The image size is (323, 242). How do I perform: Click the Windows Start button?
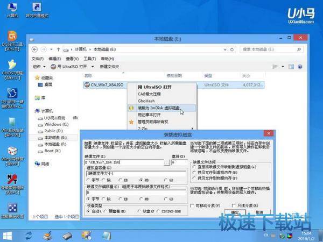click(8, 236)
